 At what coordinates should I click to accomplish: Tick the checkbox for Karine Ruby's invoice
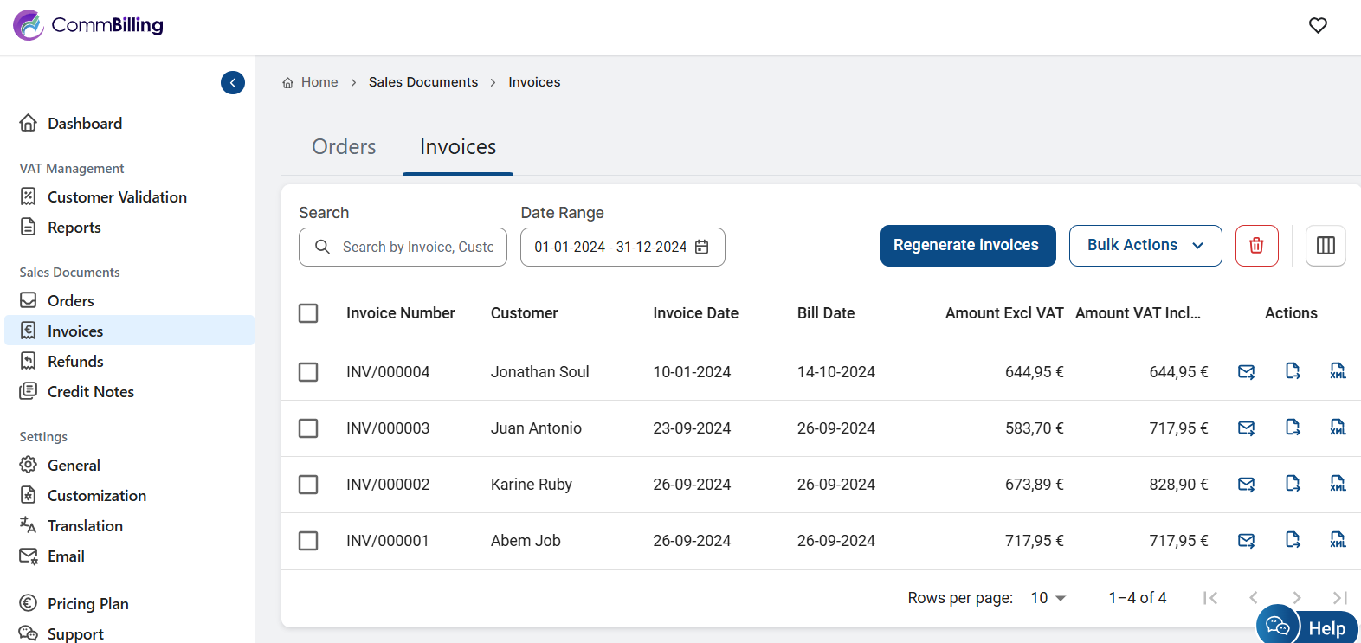coord(308,485)
